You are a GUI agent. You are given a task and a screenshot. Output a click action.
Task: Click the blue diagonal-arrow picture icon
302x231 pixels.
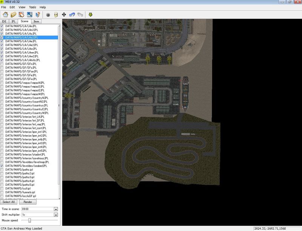(x=29, y=15)
